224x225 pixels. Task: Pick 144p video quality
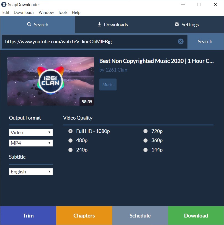click(x=145, y=150)
